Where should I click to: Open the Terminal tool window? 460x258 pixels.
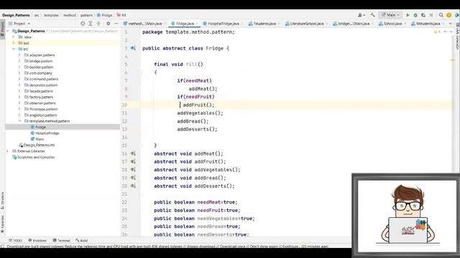61,241
